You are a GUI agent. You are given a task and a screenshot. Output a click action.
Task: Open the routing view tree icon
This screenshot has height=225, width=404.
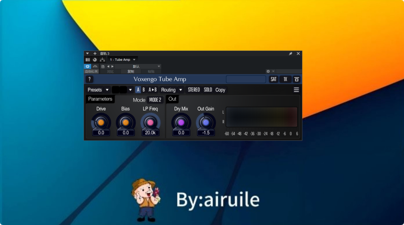coord(102,60)
